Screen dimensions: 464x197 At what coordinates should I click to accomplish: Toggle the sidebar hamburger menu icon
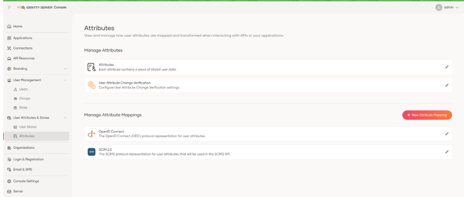[9, 7]
